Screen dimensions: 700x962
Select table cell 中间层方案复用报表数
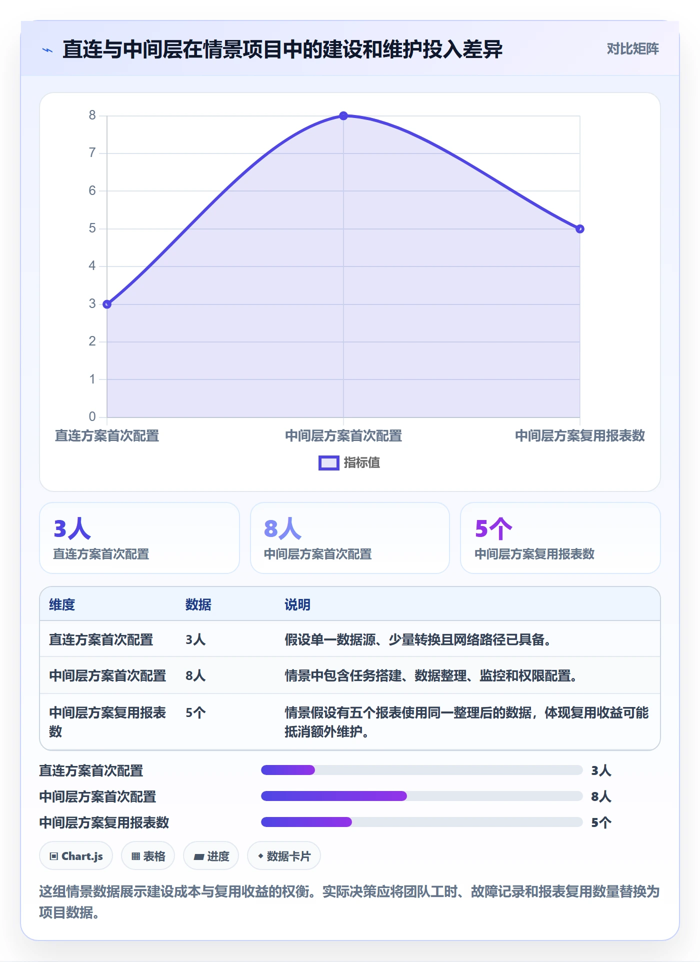(107, 721)
